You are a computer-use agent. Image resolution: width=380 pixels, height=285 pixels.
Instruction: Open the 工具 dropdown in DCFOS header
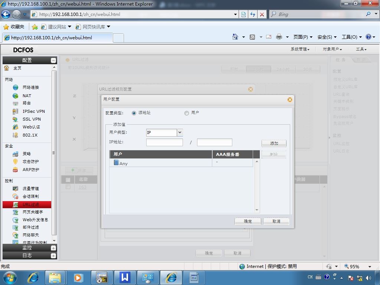(361, 49)
